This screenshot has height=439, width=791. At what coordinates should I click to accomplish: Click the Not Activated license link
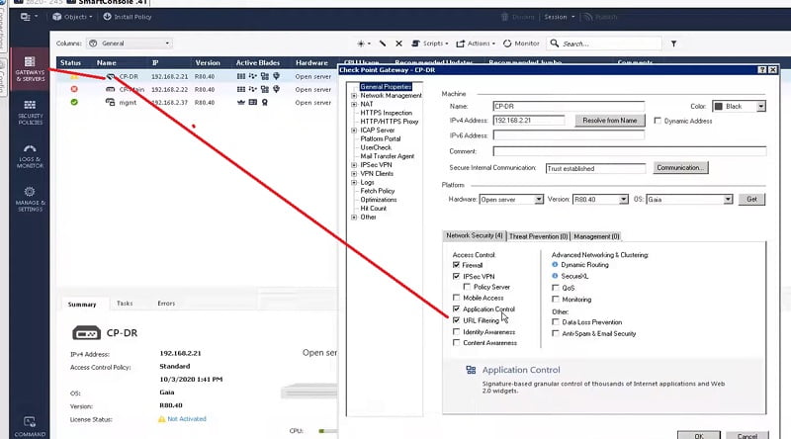click(x=187, y=419)
